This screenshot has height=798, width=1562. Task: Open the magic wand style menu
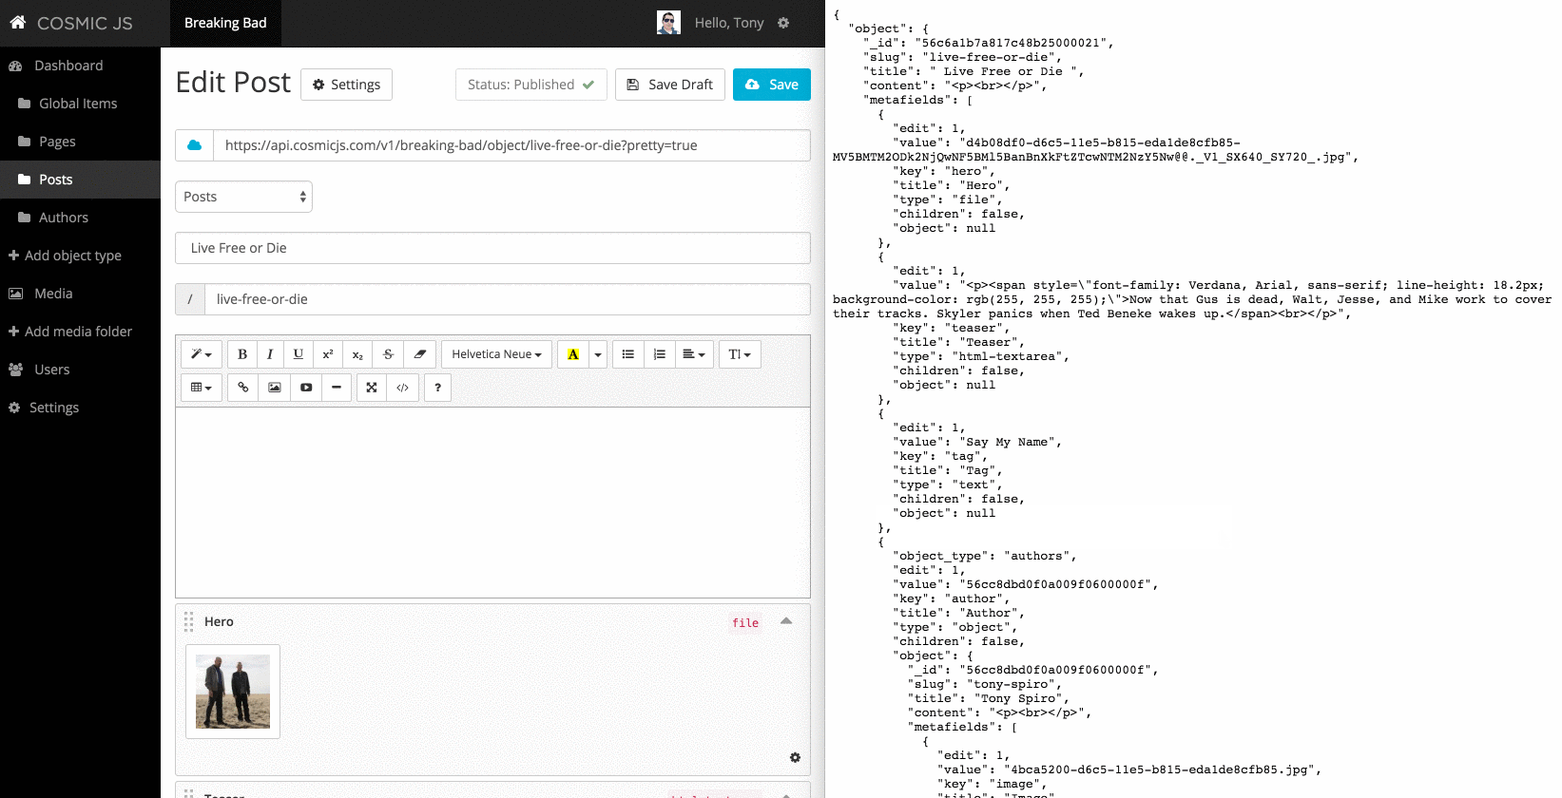(x=202, y=354)
